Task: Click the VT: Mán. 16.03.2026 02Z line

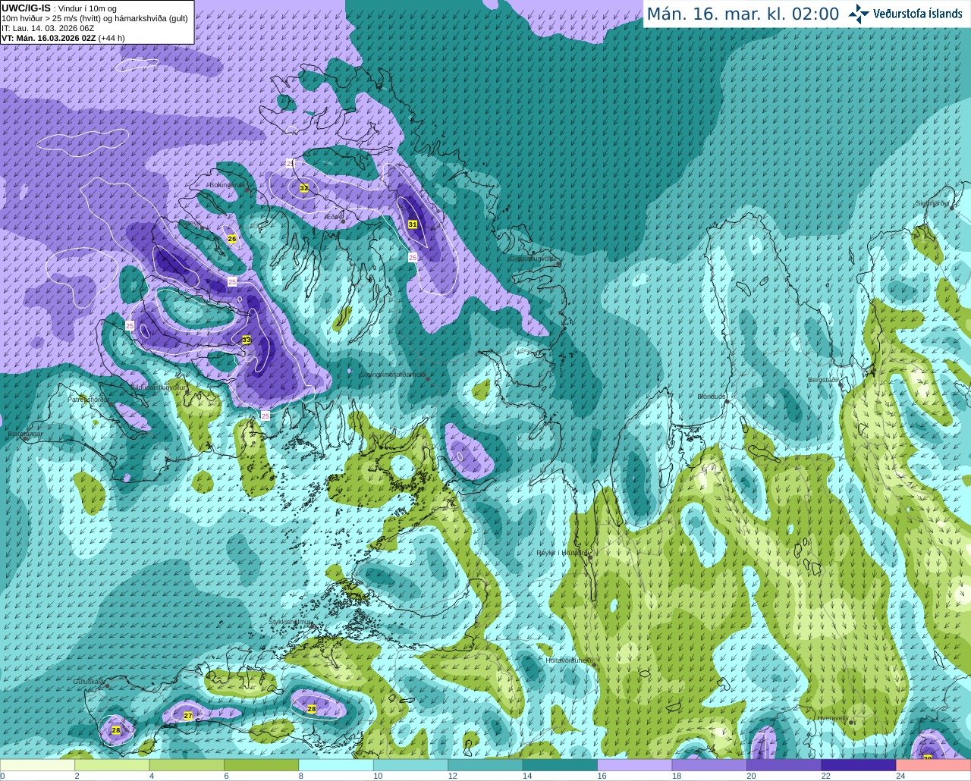Action: (x=63, y=38)
